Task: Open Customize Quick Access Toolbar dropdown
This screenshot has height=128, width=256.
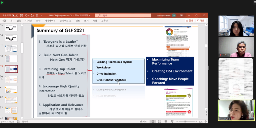Action: (42, 16)
